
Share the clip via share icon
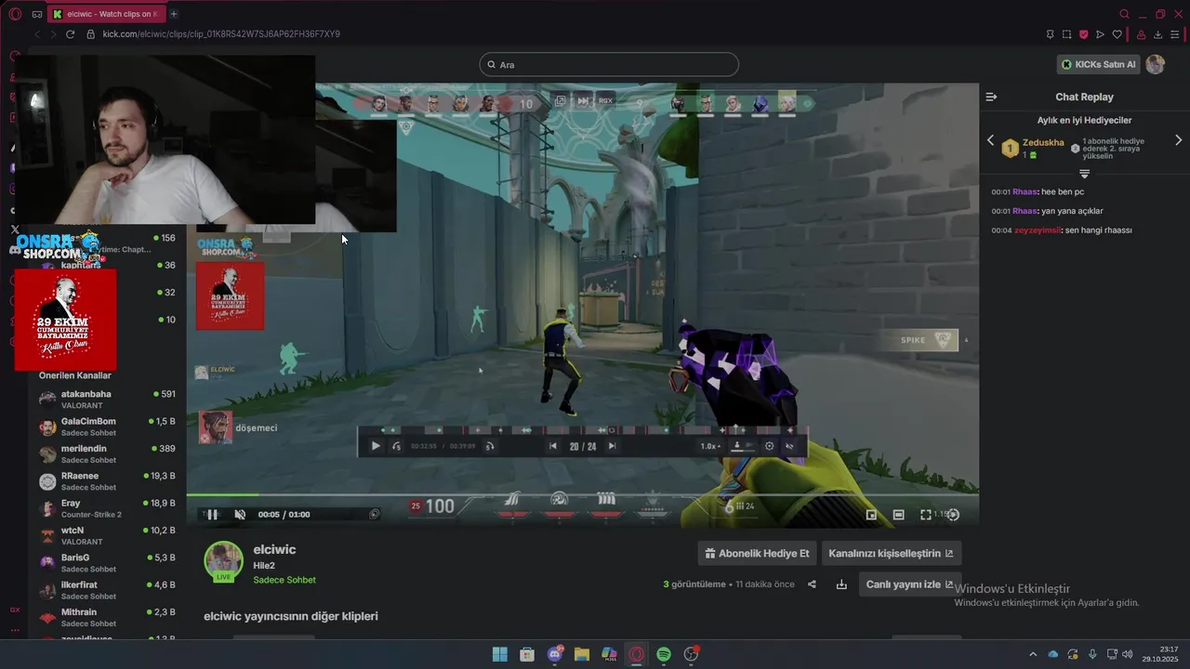tap(812, 584)
